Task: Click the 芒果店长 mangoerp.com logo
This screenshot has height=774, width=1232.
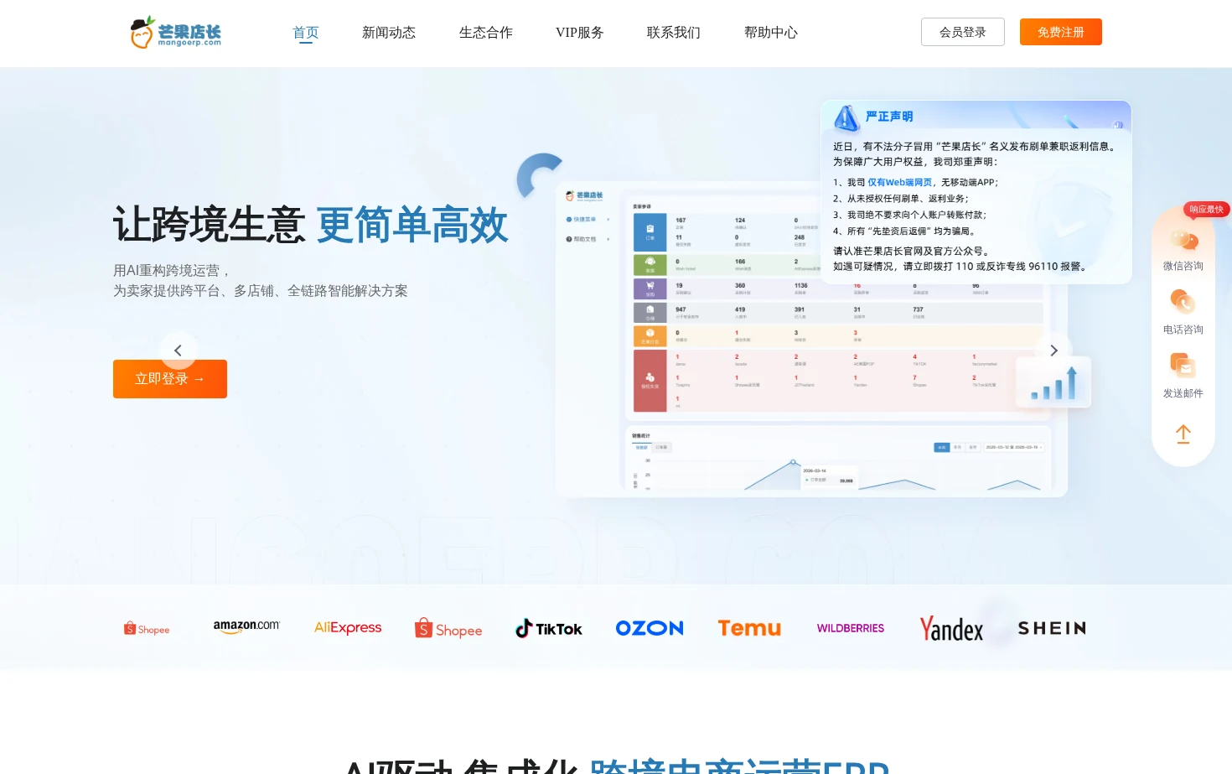Action: [x=176, y=33]
